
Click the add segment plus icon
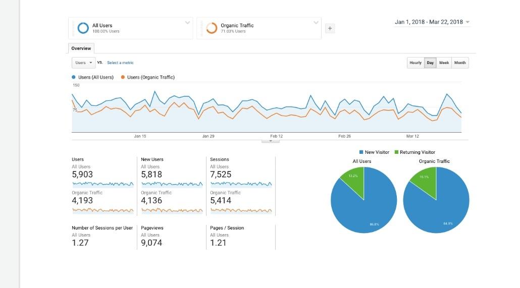point(330,29)
